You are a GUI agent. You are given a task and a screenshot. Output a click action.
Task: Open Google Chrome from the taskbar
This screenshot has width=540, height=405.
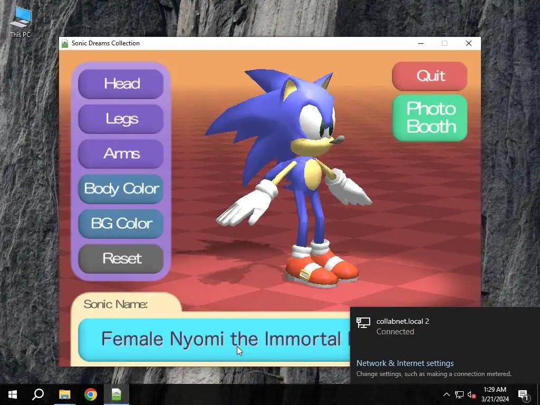click(91, 394)
